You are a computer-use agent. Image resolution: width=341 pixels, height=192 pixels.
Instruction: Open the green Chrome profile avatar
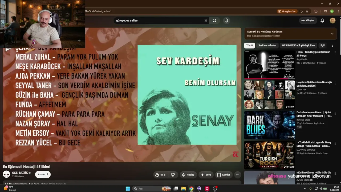click(332, 11)
